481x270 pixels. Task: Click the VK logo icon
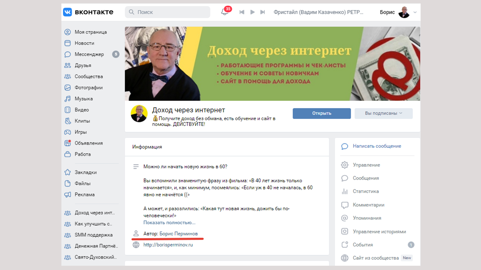(67, 12)
